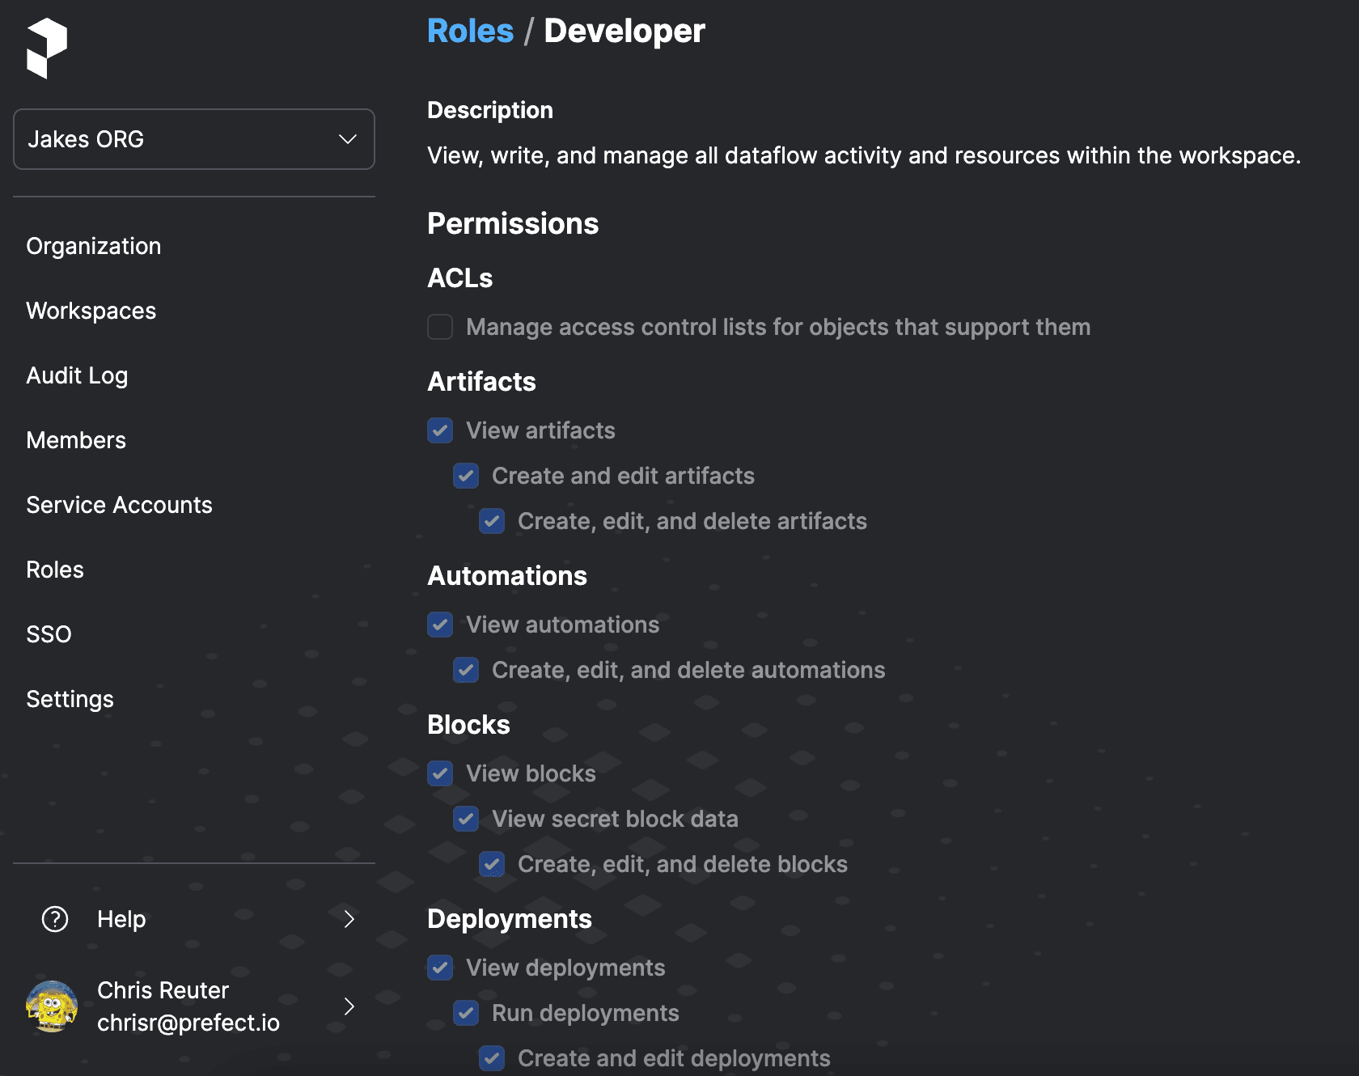
Task: Open the SSO settings page
Action: click(49, 634)
